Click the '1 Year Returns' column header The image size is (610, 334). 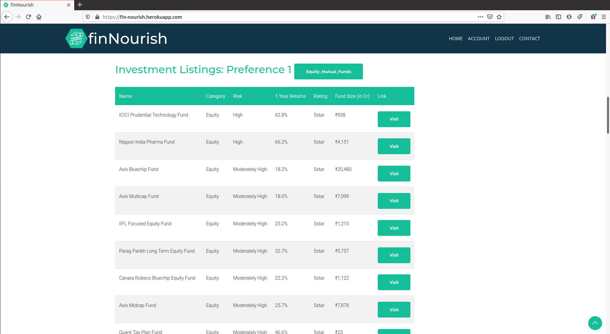(290, 96)
